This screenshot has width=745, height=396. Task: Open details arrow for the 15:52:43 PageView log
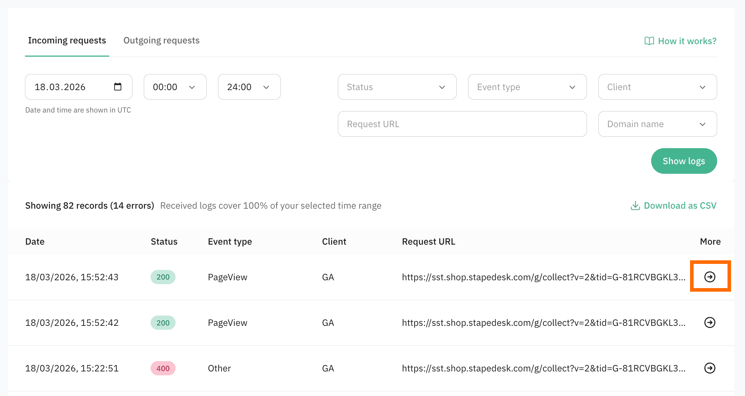tap(710, 277)
